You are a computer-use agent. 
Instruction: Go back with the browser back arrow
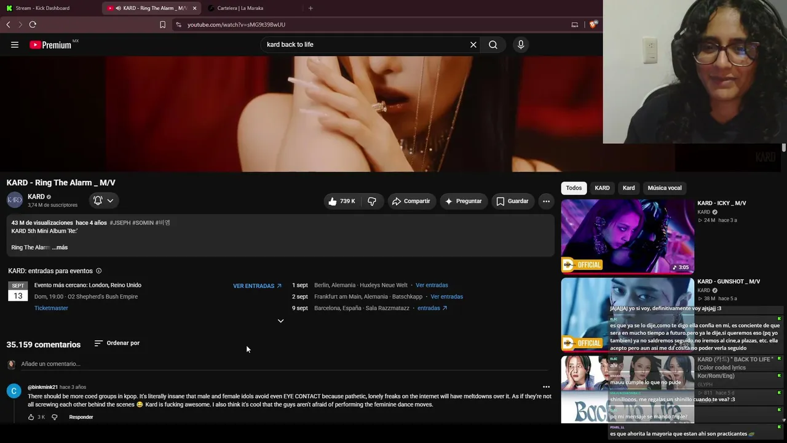coord(8,25)
